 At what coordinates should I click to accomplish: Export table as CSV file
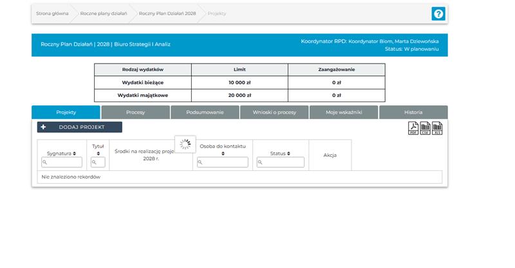point(426,129)
